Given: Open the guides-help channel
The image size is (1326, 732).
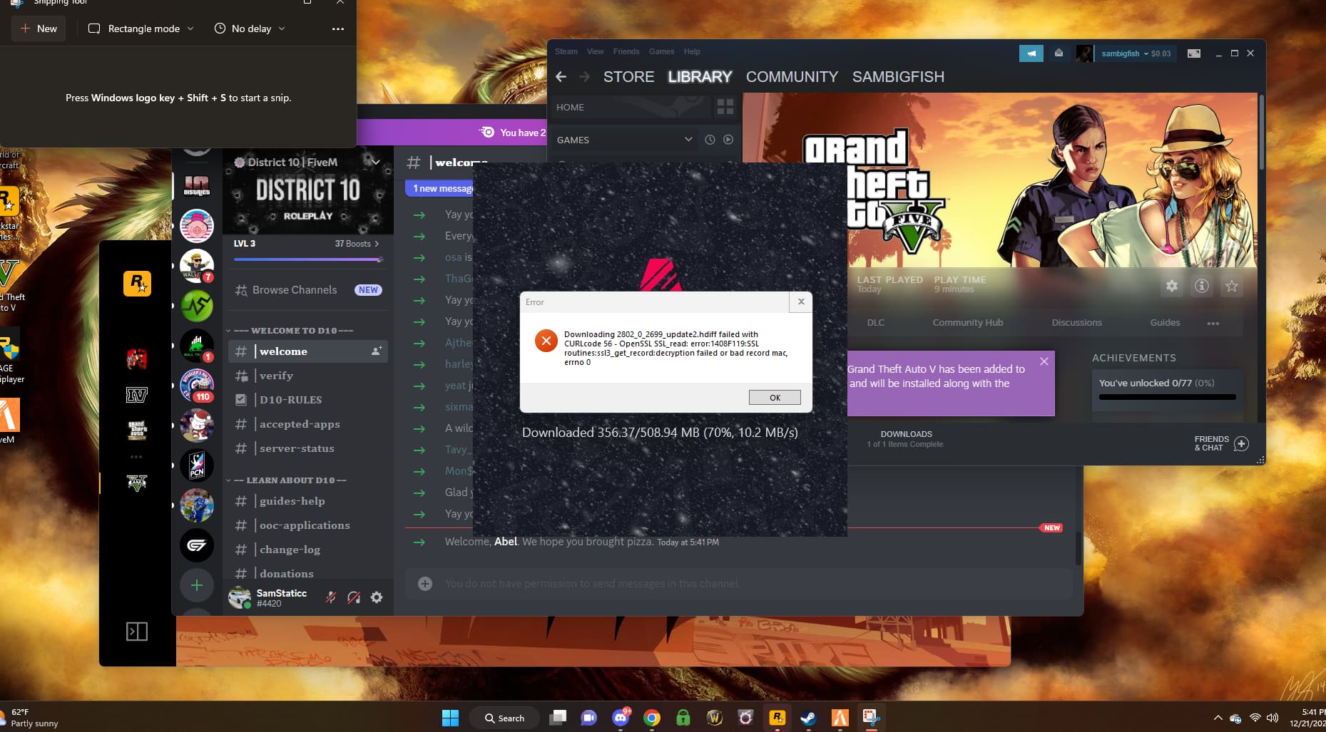Looking at the screenshot, I should [308, 501].
